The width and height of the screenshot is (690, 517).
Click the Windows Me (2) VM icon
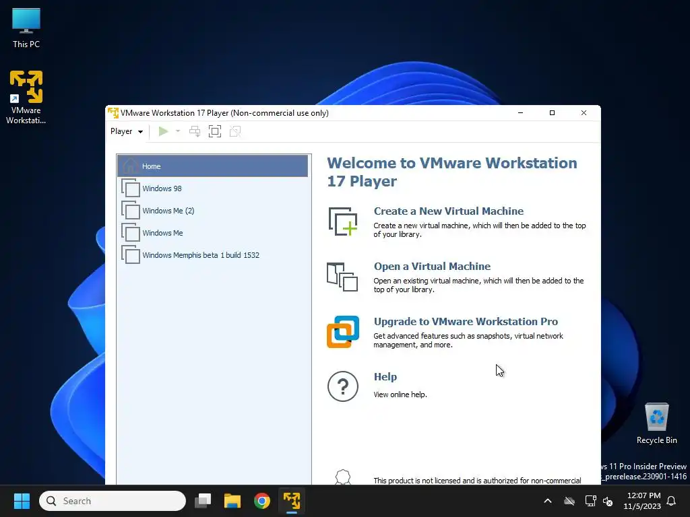(130, 211)
